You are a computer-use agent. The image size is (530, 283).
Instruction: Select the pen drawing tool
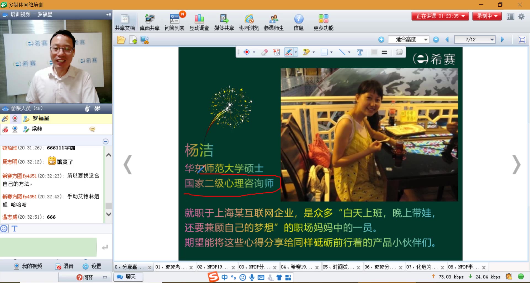coord(288,52)
